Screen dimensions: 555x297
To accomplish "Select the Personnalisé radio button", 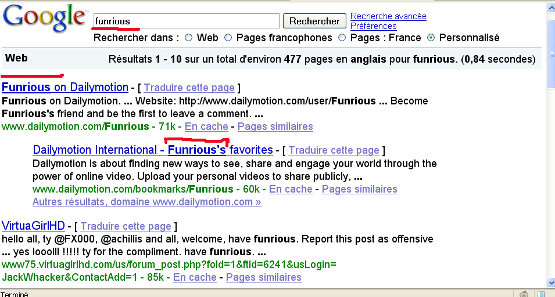I will [x=431, y=38].
